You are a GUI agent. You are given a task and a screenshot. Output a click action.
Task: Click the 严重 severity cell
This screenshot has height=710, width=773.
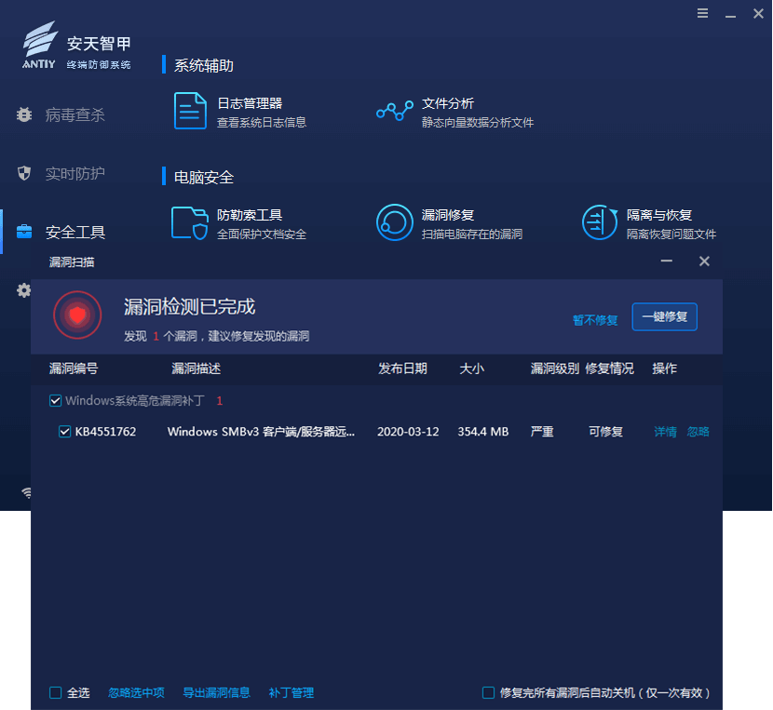[x=542, y=432]
